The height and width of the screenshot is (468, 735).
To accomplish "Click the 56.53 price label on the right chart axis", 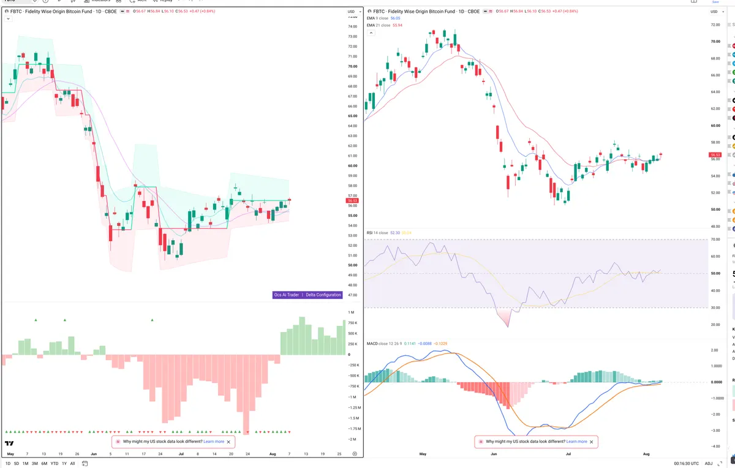I will pyautogui.click(x=715, y=155).
